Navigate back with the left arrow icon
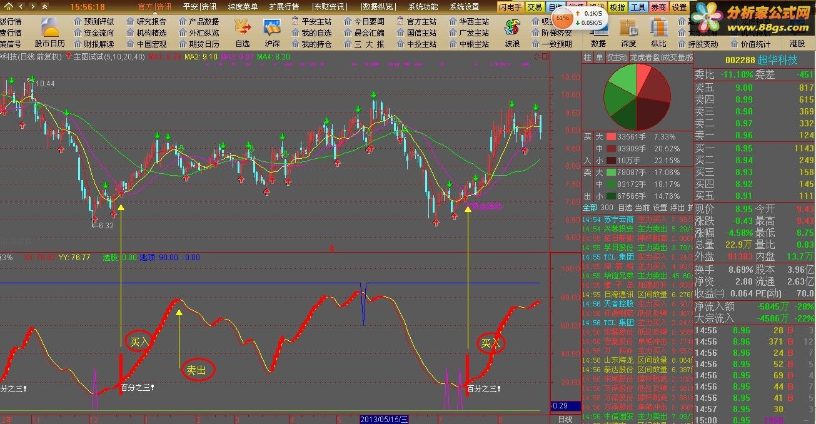Screen dimensions: 816x424 click(x=20, y=7)
